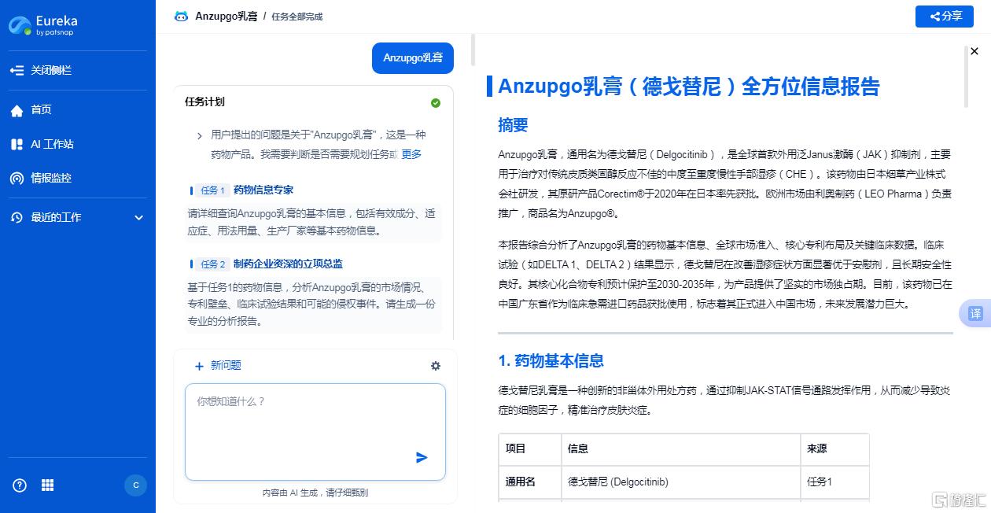Image resolution: width=991 pixels, height=513 pixels.
Task: Focus the 你想知道什么 input box
Action: tap(315, 432)
